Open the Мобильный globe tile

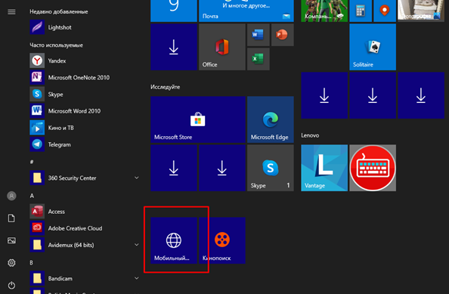coord(174,240)
